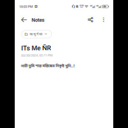Expand the অপূর্ণতা folder dropdown arrow

pos(46,34)
